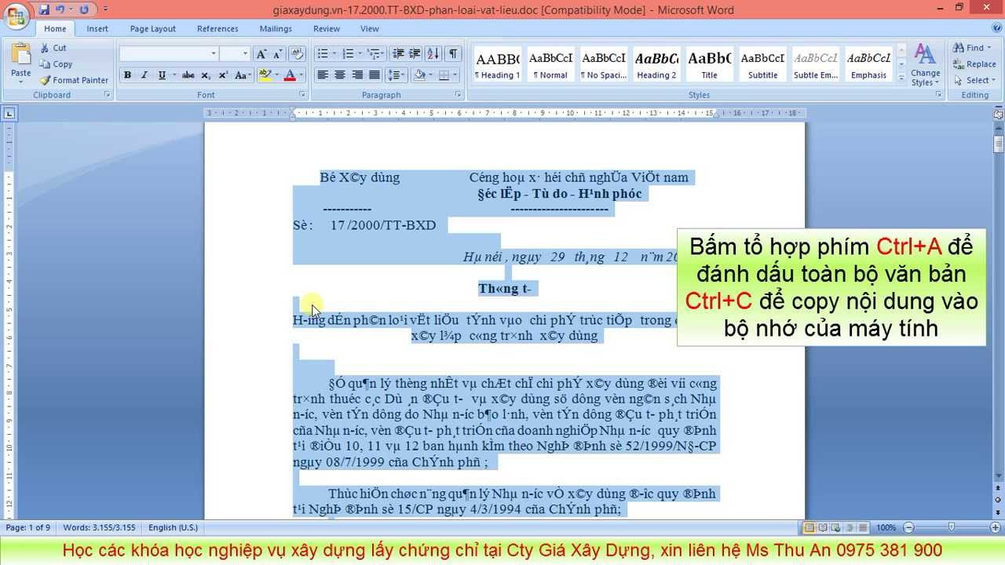Click the red font color button

click(290, 75)
